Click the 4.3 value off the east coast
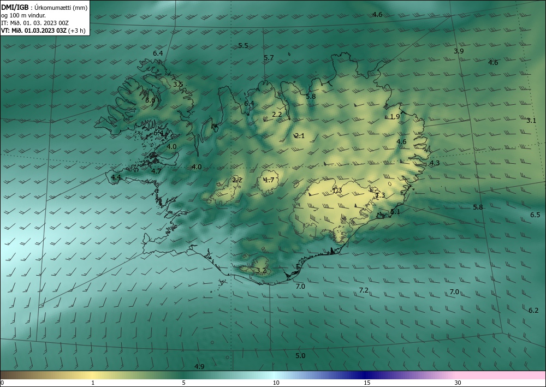This screenshot has height=387, width=546. coord(435,163)
